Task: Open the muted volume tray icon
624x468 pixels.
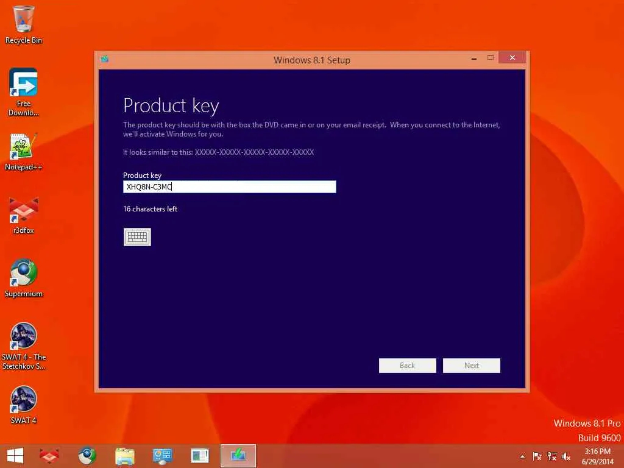Action: click(566, 456)
